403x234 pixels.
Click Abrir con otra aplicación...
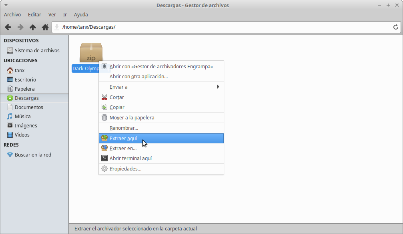[138, 76]
